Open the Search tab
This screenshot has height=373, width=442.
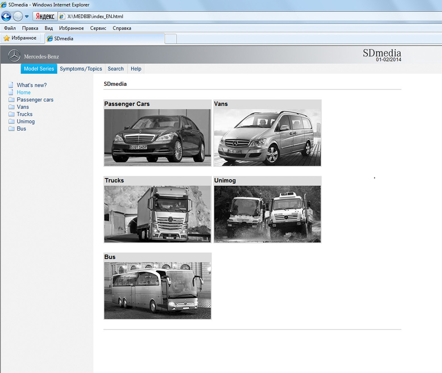pos(116,69)
